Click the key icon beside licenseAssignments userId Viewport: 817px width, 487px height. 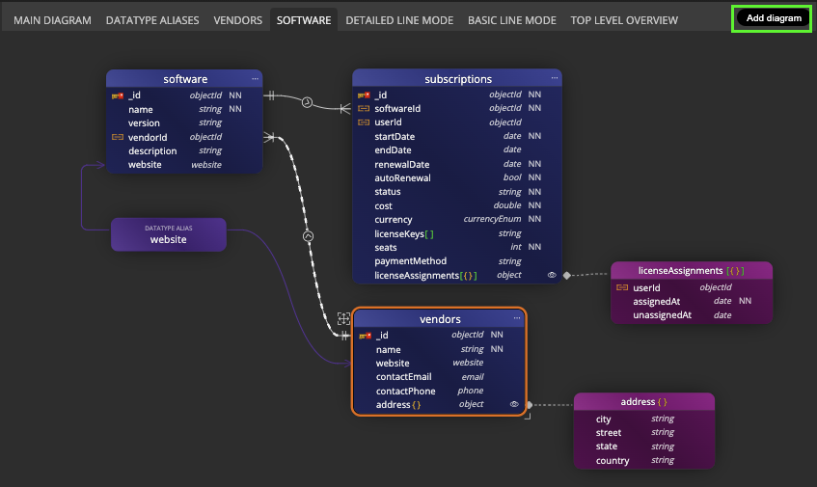pos(622,287)
